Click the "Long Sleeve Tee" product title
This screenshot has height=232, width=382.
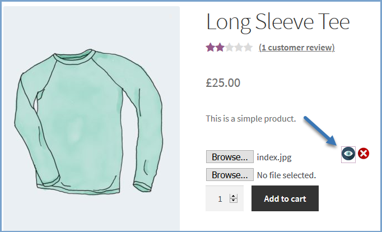[x=278, y=22]
